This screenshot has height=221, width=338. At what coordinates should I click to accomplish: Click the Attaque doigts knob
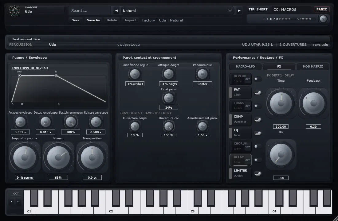point(169,74)
